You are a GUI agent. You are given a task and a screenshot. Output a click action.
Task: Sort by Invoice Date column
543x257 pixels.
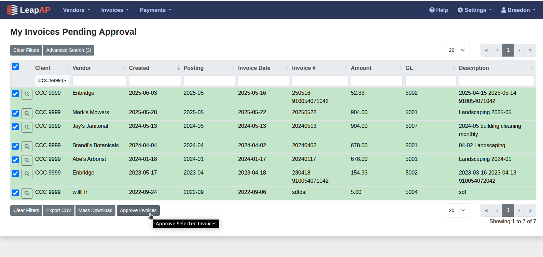click(263, 68)
